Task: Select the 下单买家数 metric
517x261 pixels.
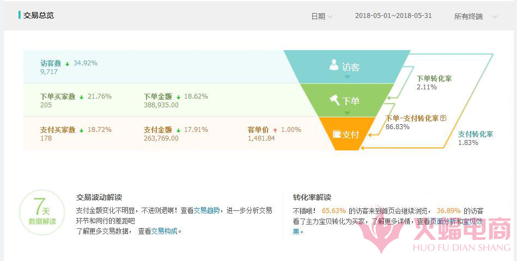Action: [58, 96]
